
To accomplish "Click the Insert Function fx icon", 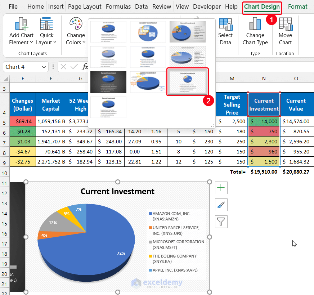I will coord(85,67).
